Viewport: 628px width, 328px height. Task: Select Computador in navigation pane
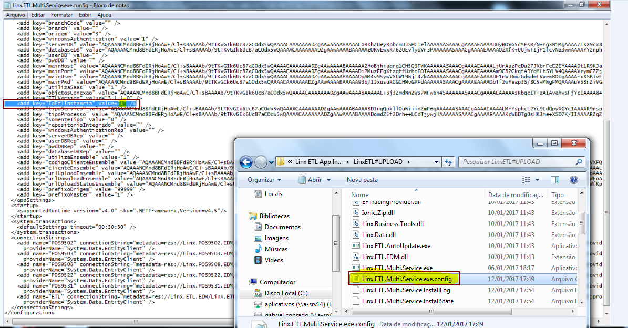pos(277,282)
